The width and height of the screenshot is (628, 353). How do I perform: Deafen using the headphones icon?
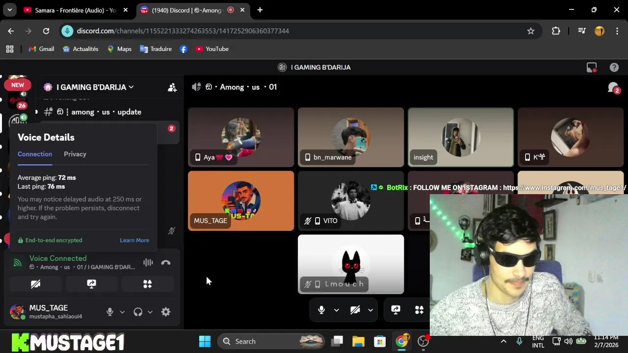tap(138, 312)
